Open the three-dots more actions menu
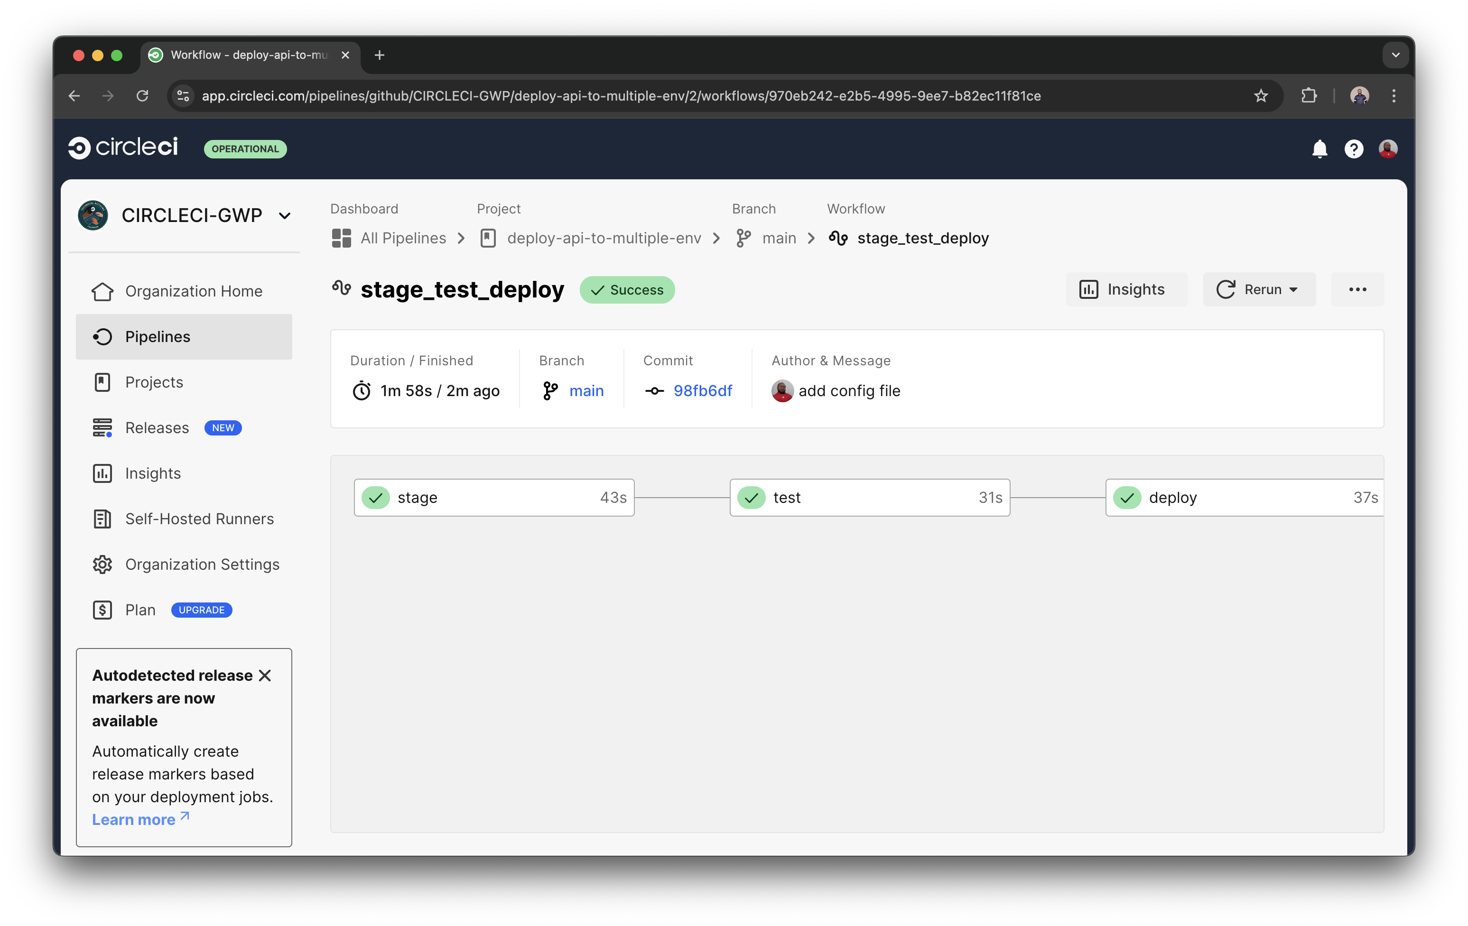This screenshot has height=926, width=1468. (1357, 289)
